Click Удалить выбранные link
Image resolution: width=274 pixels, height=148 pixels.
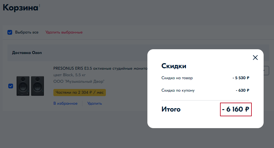(x=64, y=32)
